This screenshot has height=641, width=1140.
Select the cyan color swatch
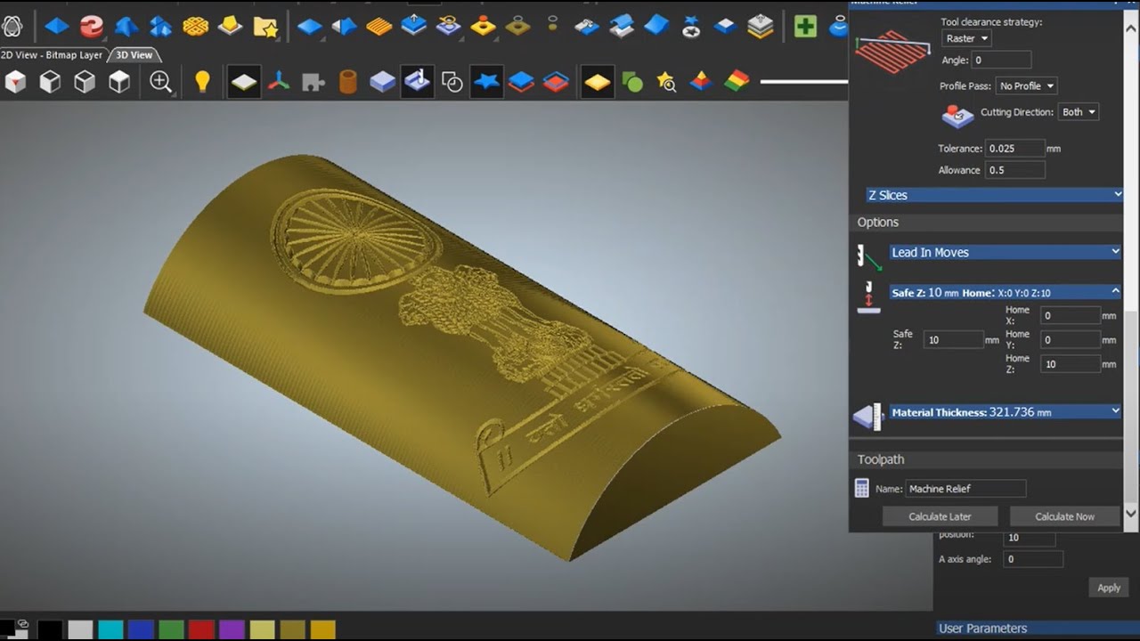[110, 630]
